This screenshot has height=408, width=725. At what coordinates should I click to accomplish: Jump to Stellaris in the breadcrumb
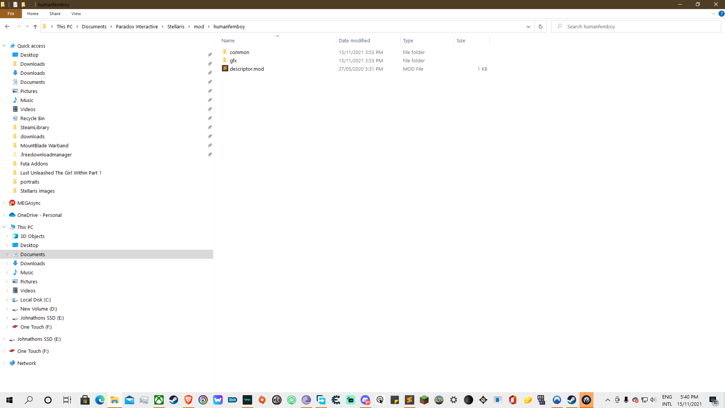(x=176, y=26)
